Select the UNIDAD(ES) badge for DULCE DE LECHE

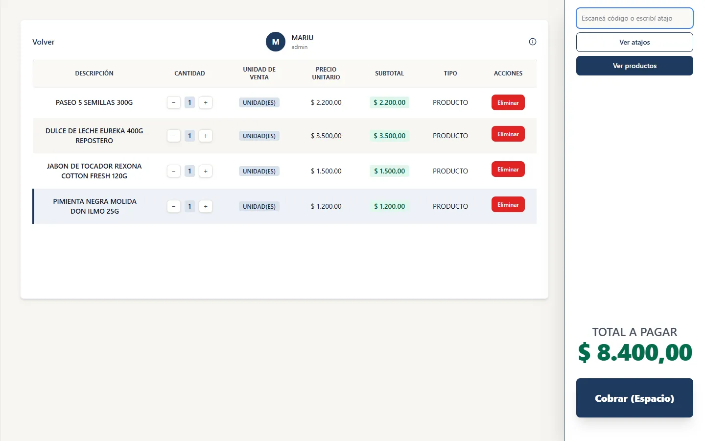pyautogui.click(x=259, y=136)
